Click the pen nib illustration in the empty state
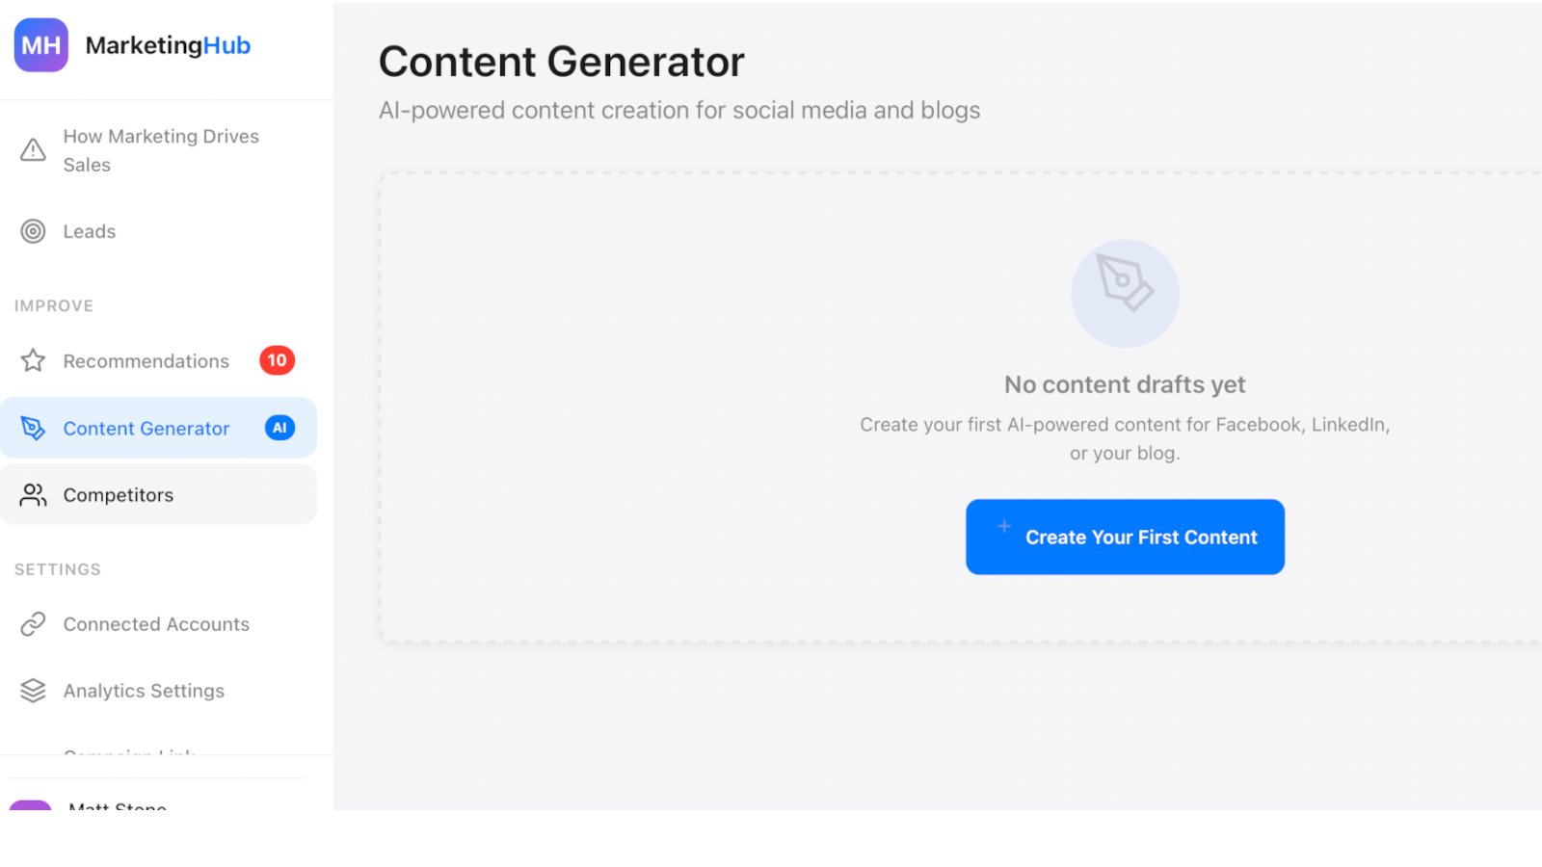This screenshot has width=1542, height=867. 1124,293
